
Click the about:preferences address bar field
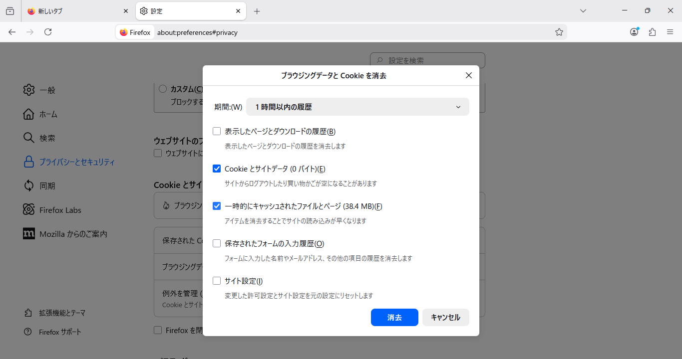click(x=349, y=32)
